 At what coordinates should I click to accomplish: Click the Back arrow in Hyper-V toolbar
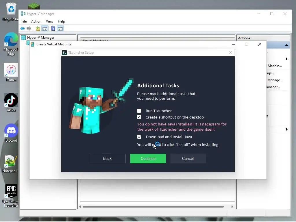[22, 29]
